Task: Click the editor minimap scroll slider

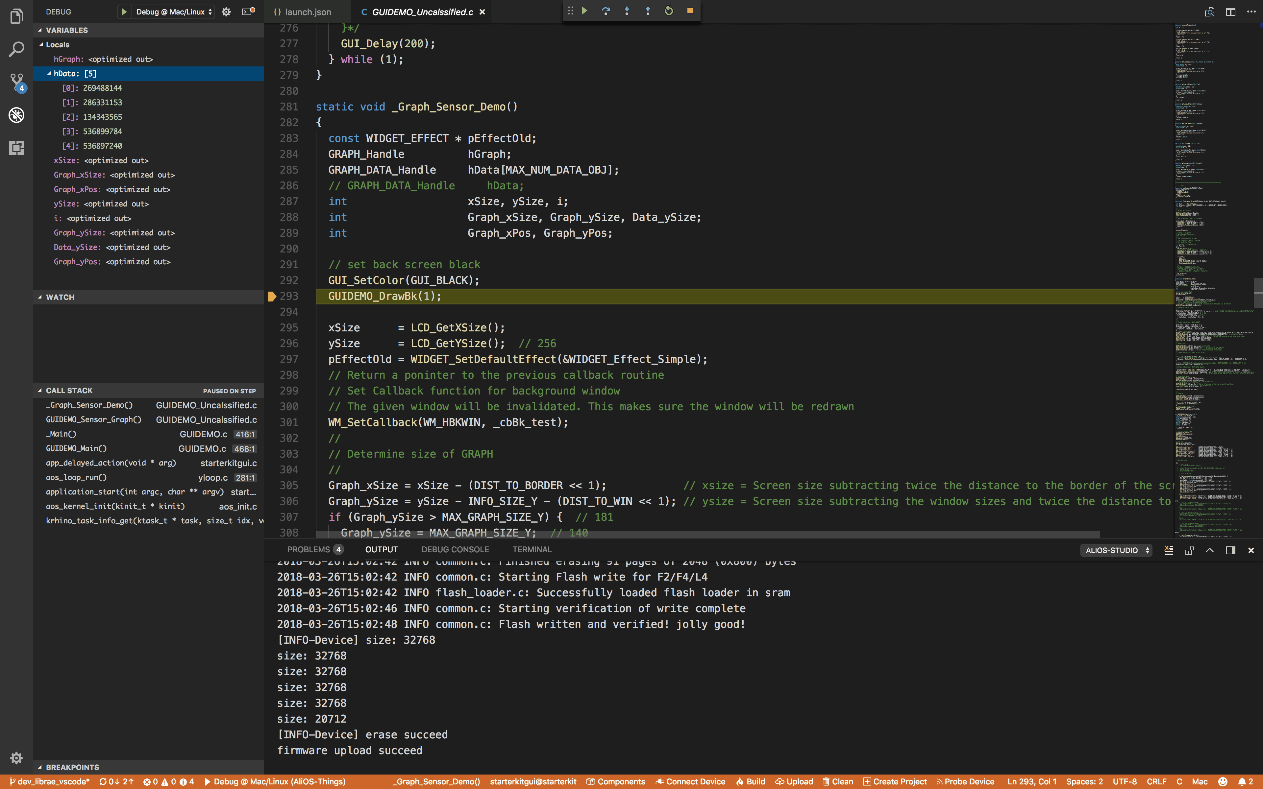Action: coord(1258,293)
